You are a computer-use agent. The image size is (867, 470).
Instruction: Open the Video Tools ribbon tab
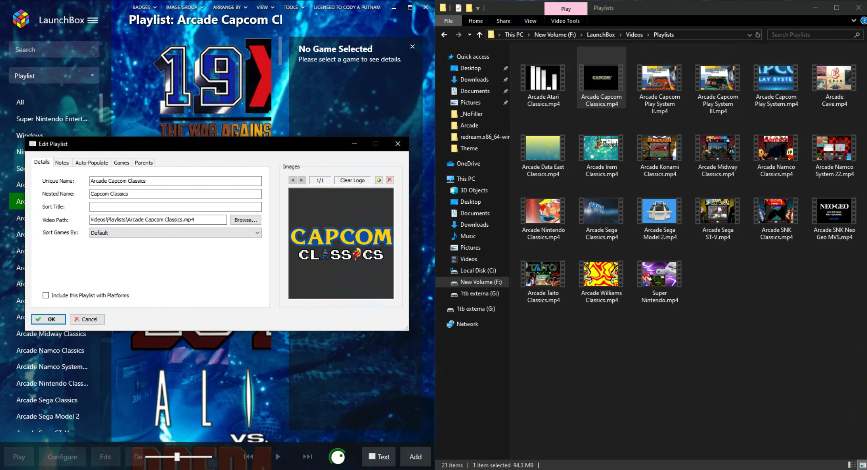pyautogui.click(x=565, y=21)
